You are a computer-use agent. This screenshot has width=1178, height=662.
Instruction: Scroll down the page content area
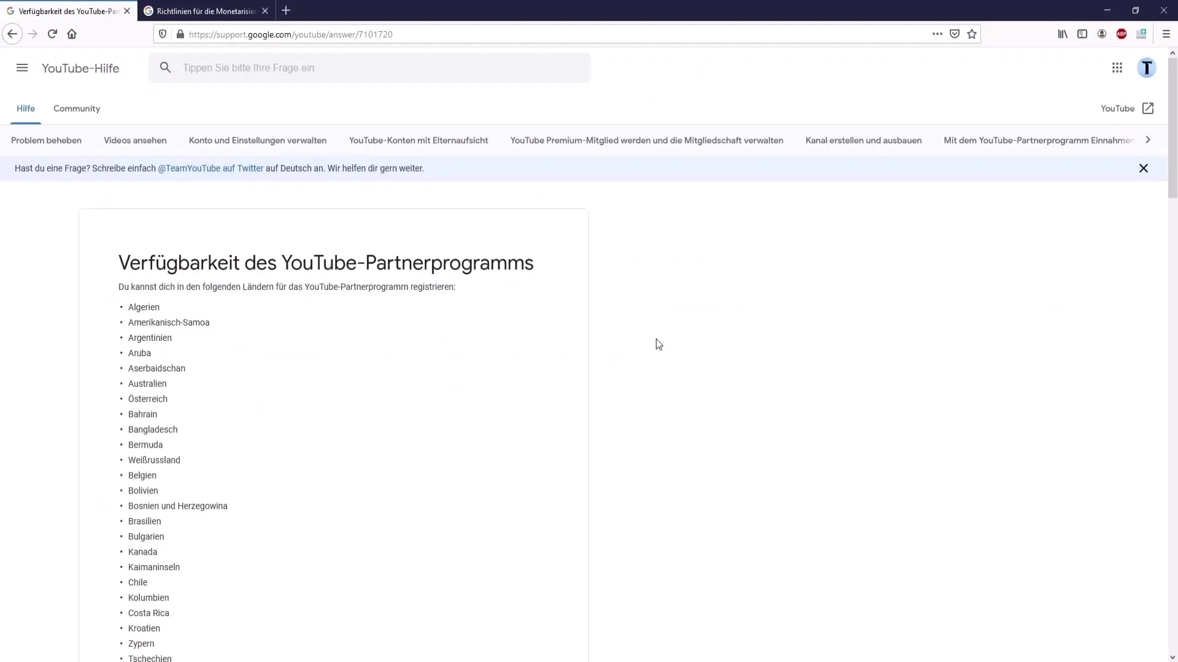[1172, 656]
